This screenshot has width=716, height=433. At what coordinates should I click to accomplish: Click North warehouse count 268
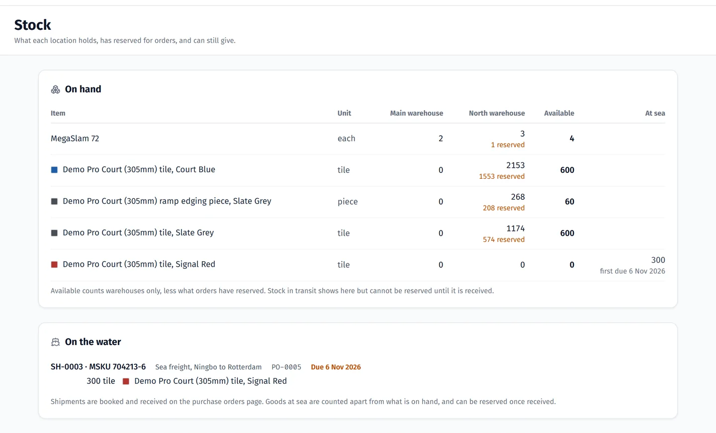pos(518,197)
